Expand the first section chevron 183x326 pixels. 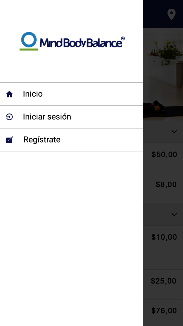[174, 132]
